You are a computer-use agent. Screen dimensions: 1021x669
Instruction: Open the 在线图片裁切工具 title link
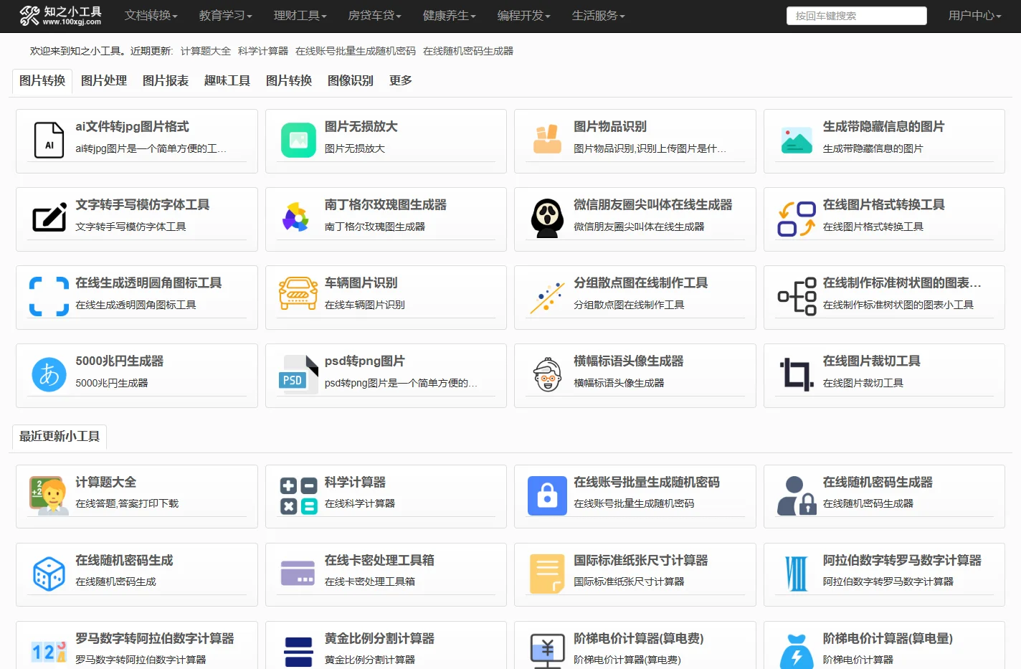(872, 361)
